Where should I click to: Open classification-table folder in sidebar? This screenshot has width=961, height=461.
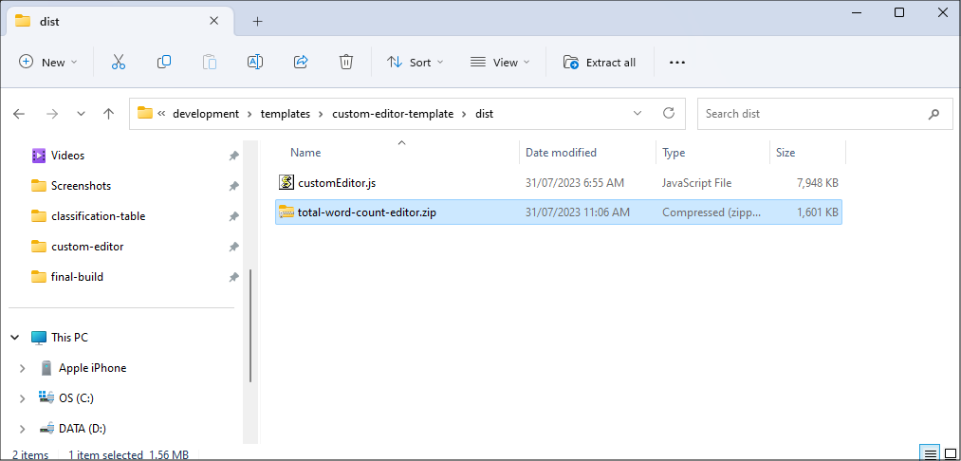(x=98, y=215)
